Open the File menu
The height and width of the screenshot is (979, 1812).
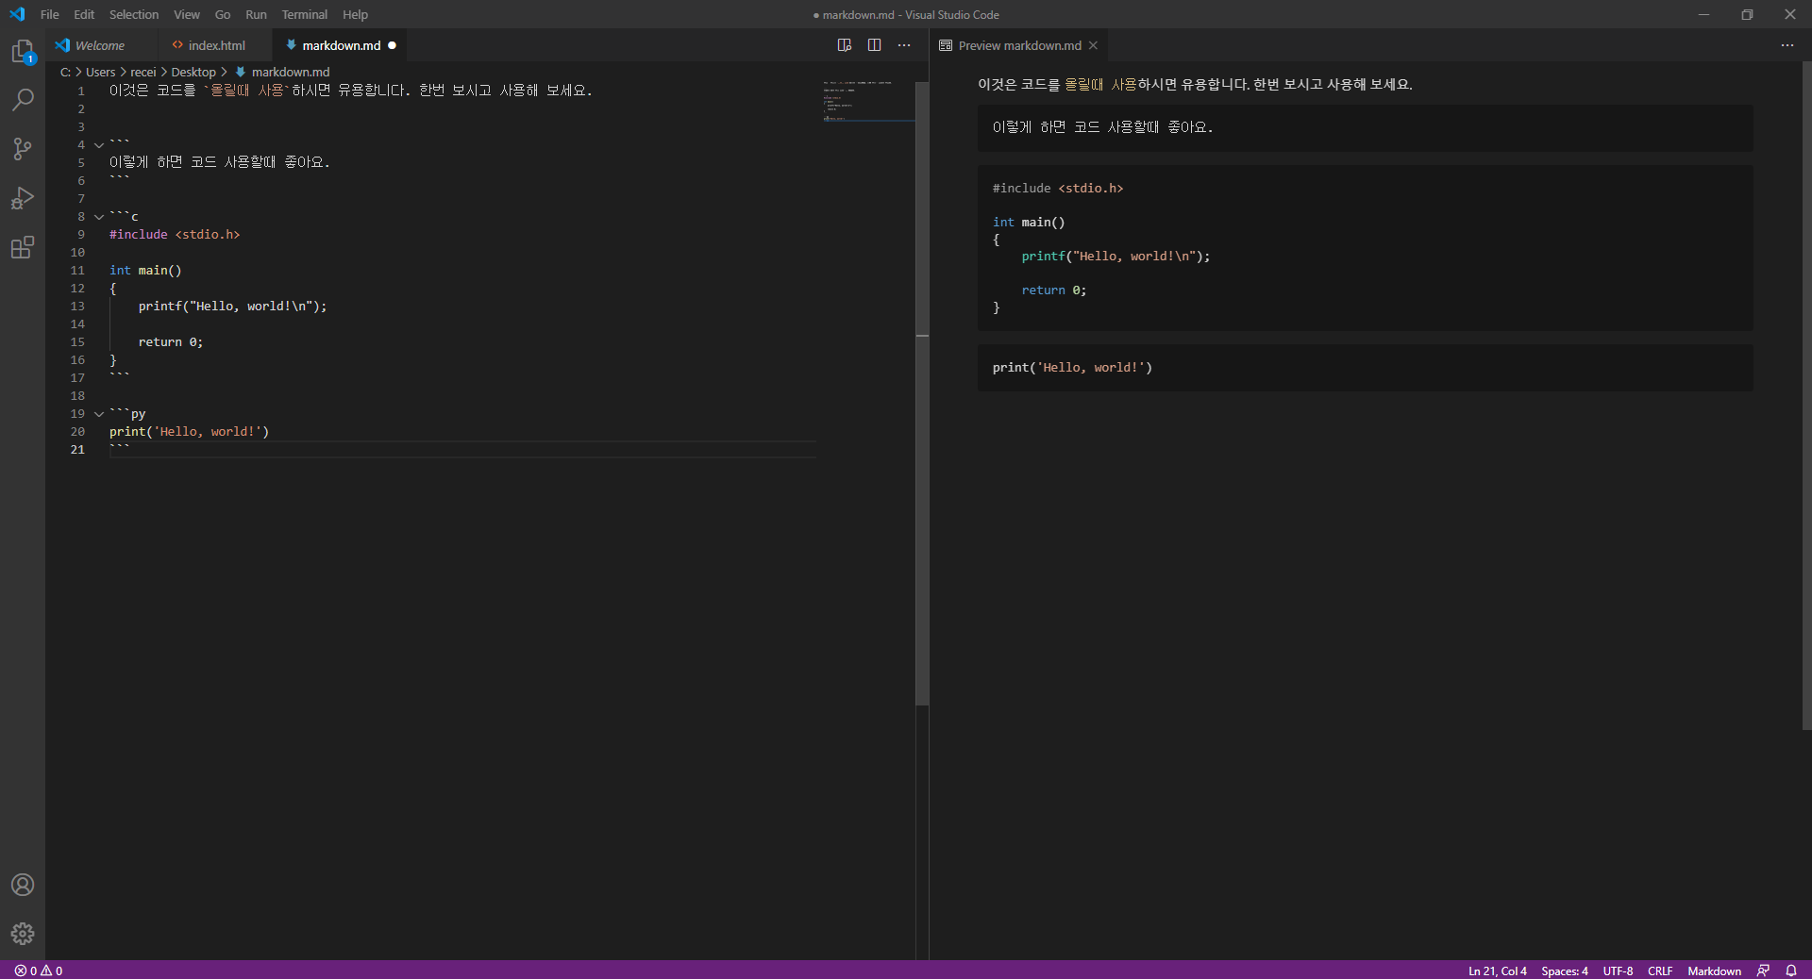coord(50,14)
